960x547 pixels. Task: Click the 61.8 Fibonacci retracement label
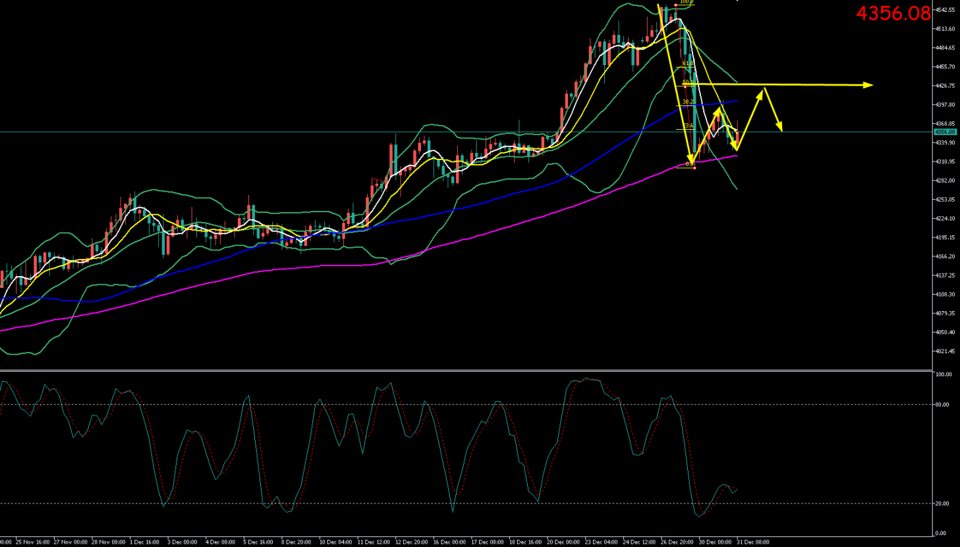(x=687, y=63)
